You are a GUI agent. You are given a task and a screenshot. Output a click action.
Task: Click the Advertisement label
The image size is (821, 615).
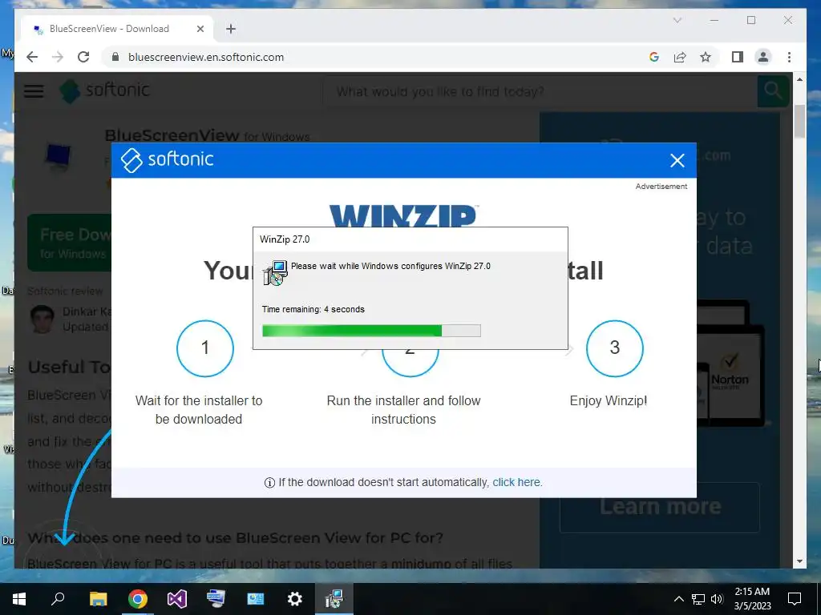coord(661,186)
